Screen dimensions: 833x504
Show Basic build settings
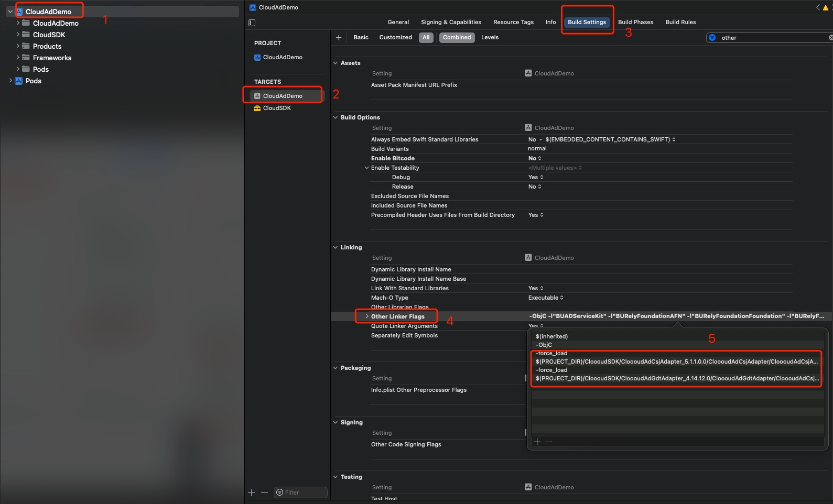click(361, 37)
